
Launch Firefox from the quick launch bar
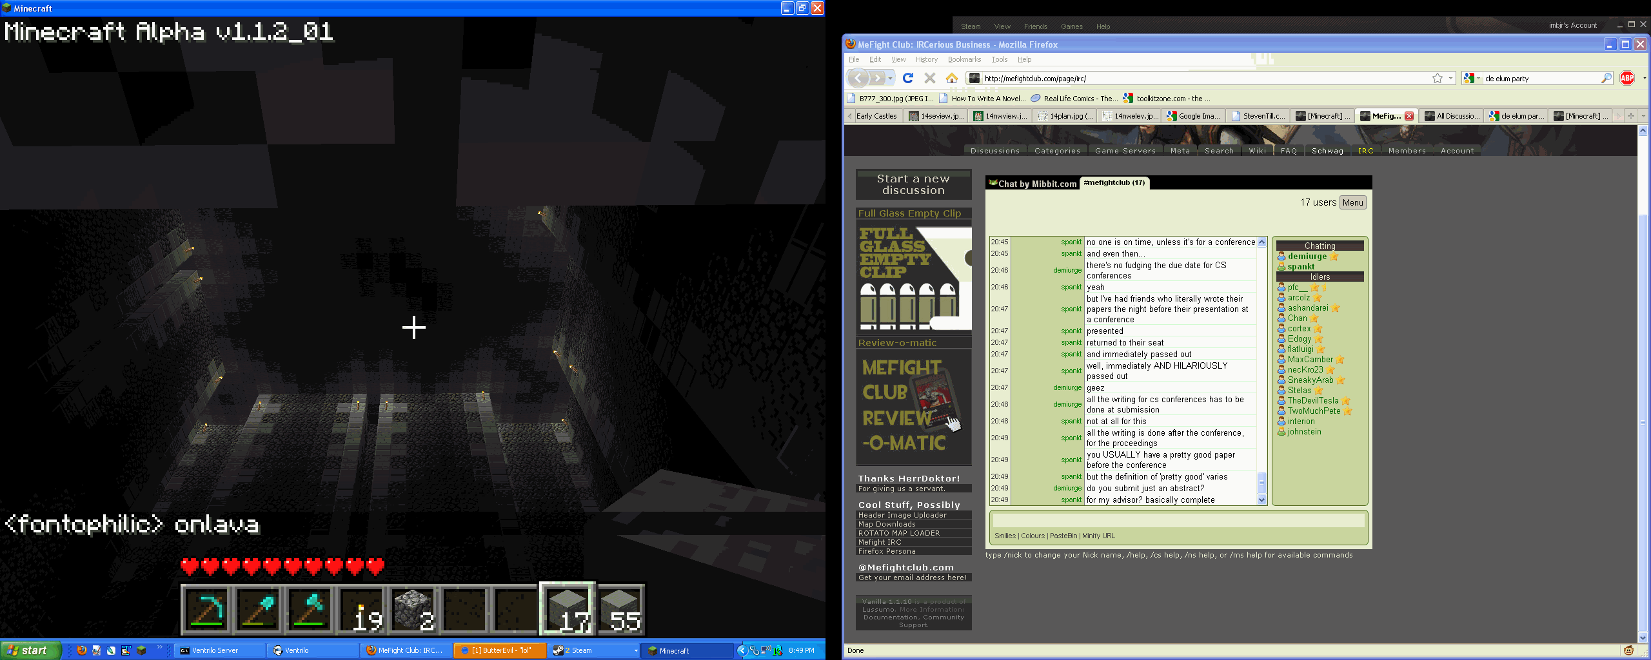point(82,650)
